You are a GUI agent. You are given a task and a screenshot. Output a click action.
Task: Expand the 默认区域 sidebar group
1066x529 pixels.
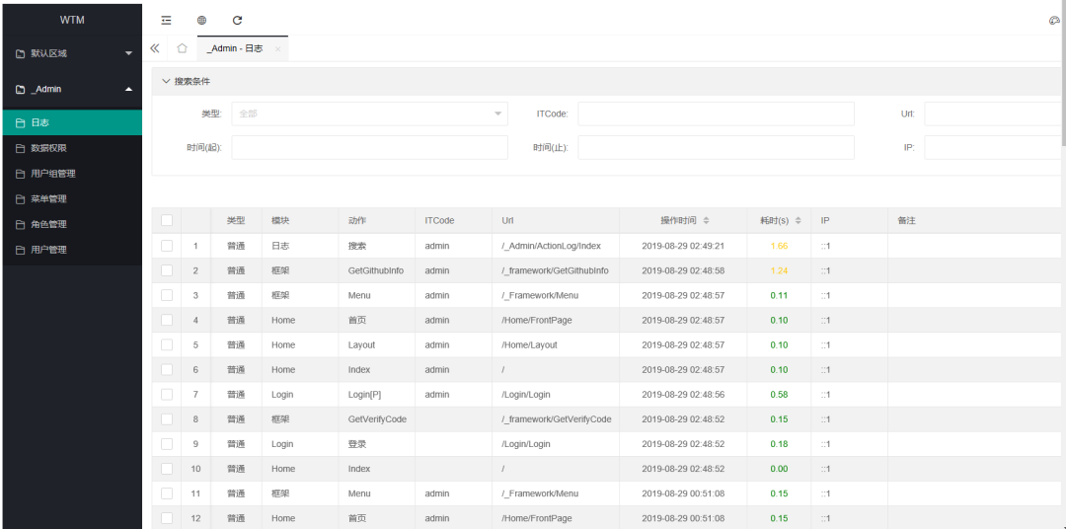point(74,53)
